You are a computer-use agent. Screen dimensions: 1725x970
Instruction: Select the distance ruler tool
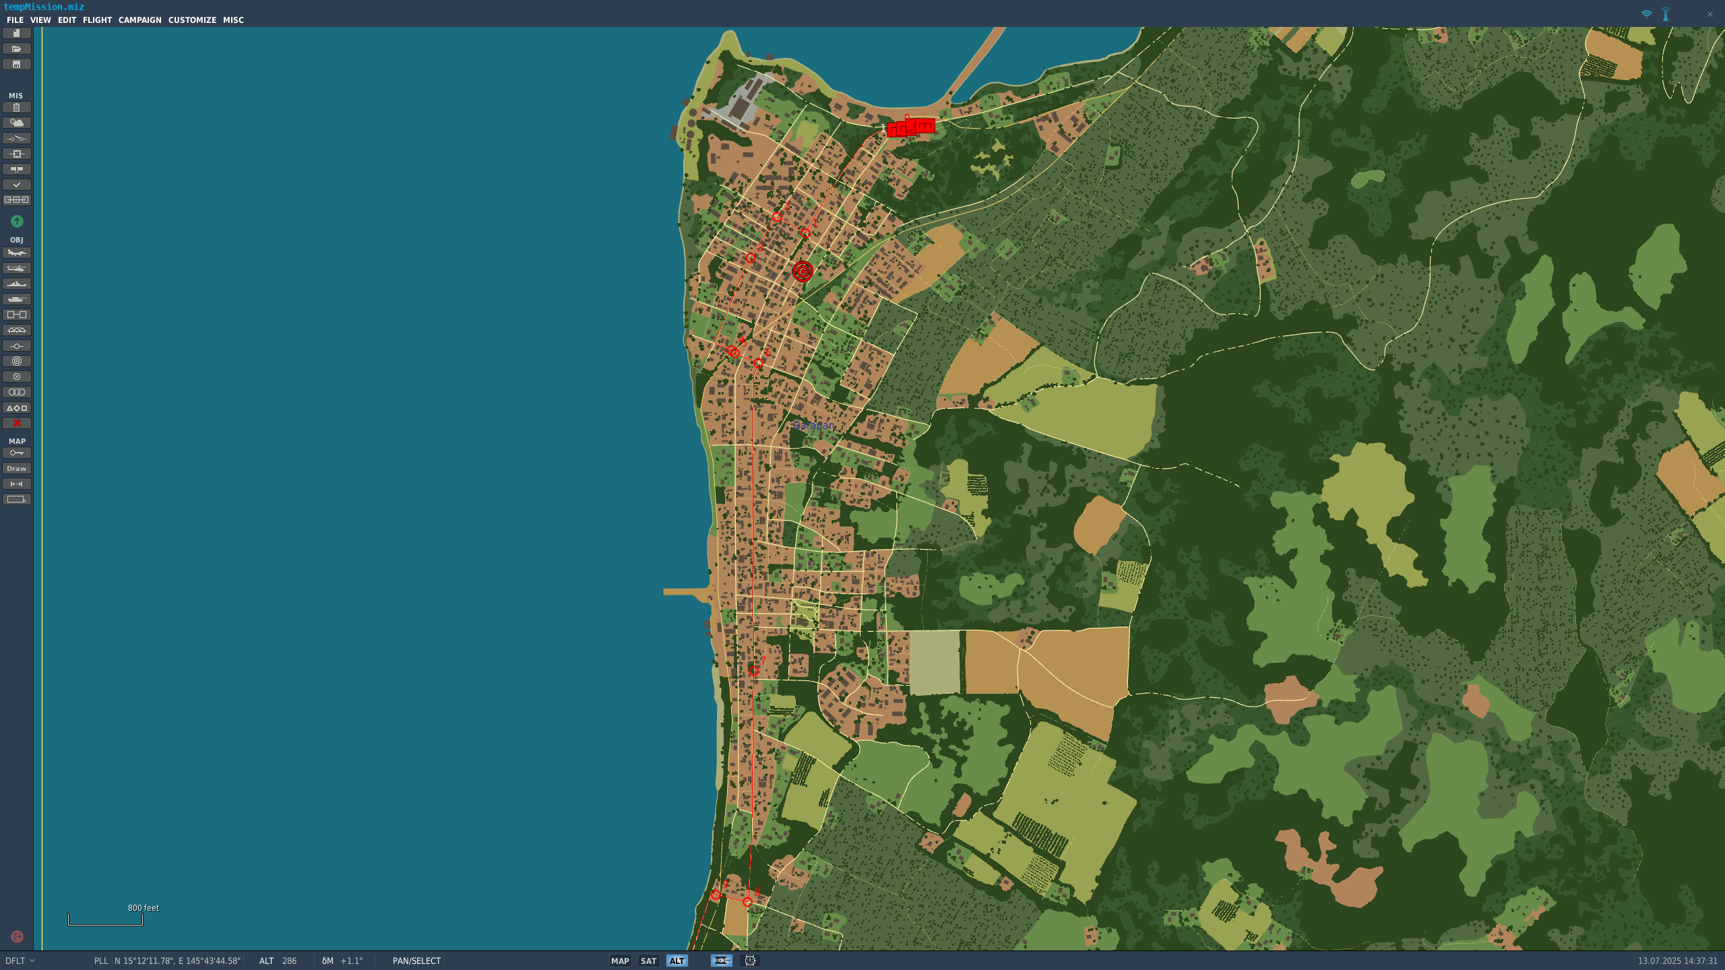point(17,484)
